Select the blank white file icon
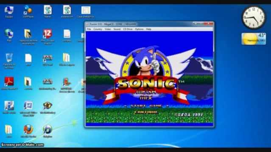Screen dimensions: 271x152 pos(28,60)
